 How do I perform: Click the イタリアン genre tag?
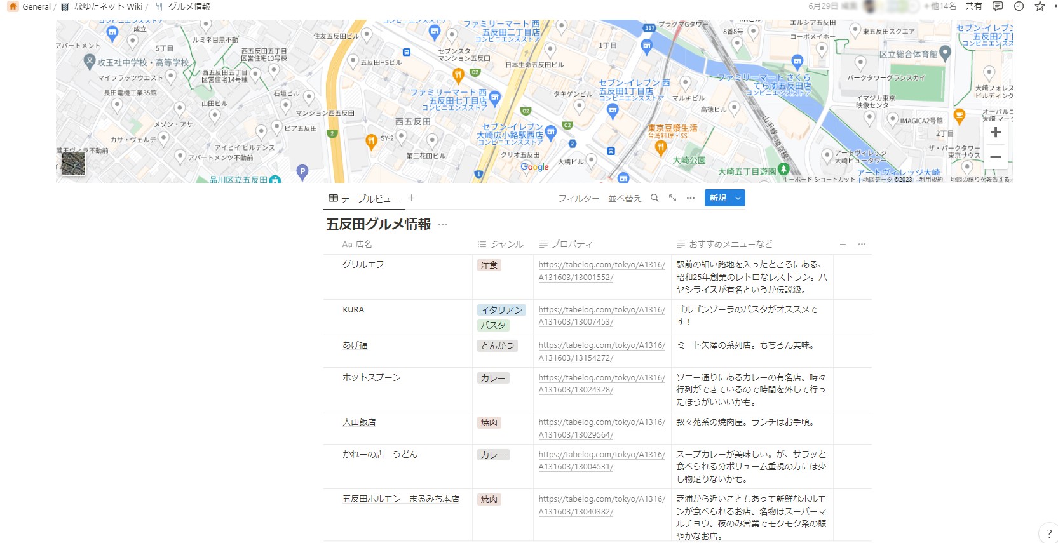[501, 310]
